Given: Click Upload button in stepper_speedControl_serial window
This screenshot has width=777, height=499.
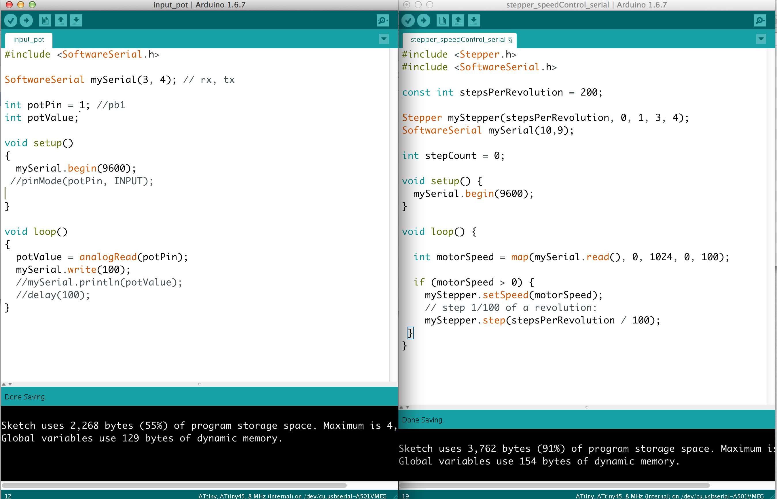Looking at the screenshot, I should point(424,21).
